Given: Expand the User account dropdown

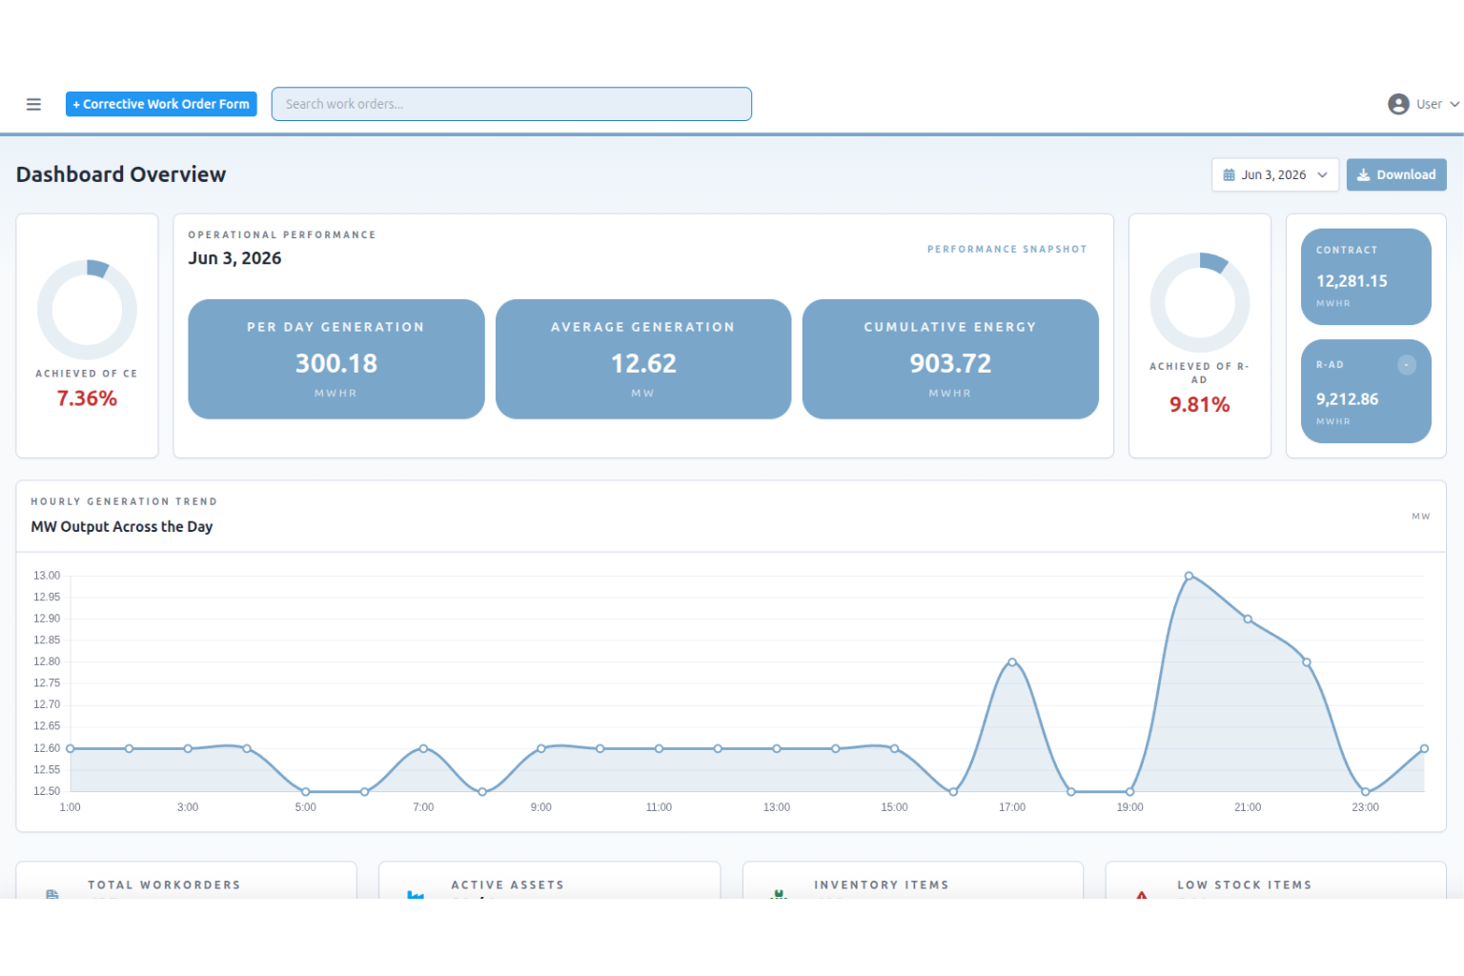Looking at the screenshot, I should (1423, 104).
